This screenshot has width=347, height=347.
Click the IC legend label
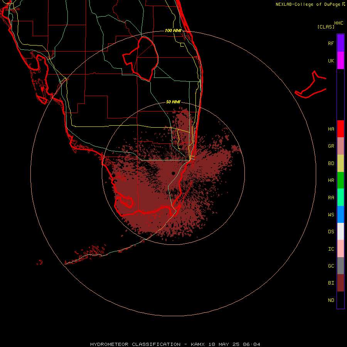[x=331, y=249]
